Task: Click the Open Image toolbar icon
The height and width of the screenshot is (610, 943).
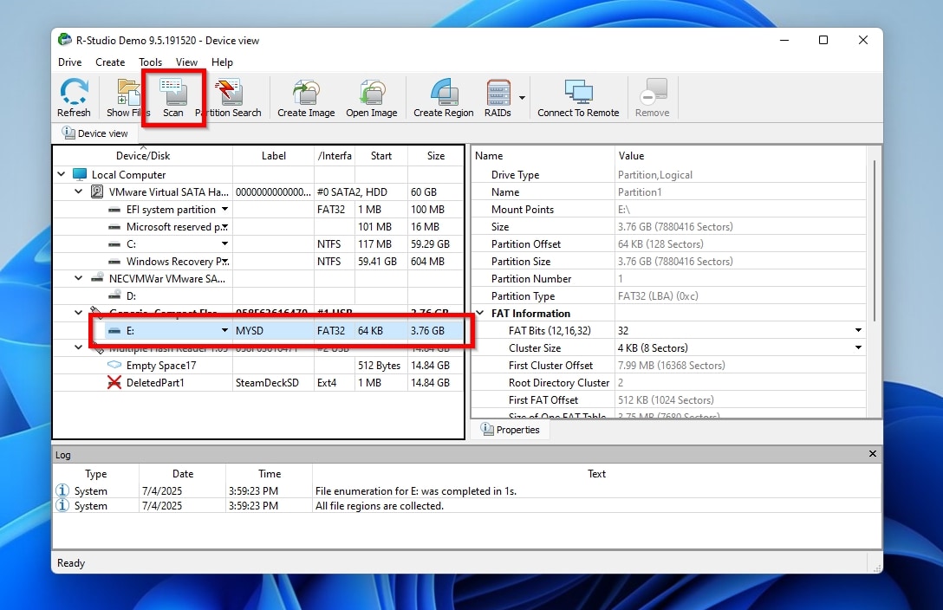Action: pyautogui.click(x=372, y=97)
